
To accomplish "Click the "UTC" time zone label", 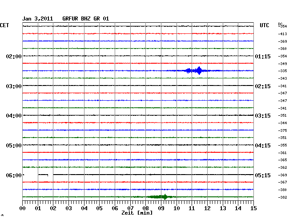I will click(x=264, y=25).
